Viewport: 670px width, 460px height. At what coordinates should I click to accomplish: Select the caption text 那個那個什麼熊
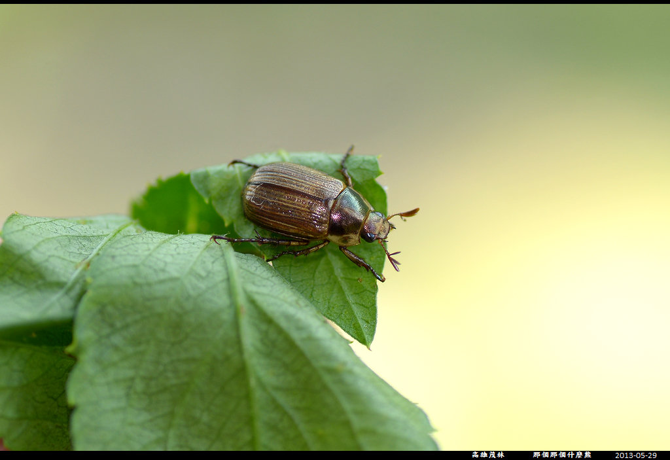562,455
